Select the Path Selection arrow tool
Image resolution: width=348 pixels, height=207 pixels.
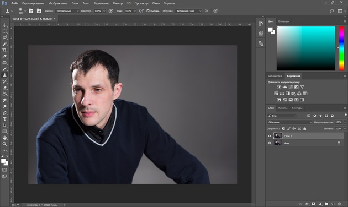point(4,125)
